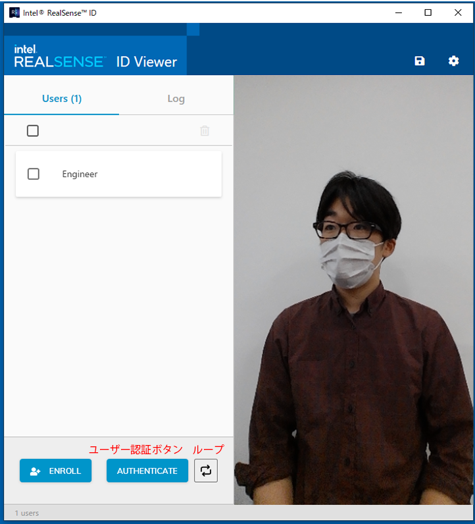Tick the select-all users checkbox
475x524 pixels.
pos(33,130)
